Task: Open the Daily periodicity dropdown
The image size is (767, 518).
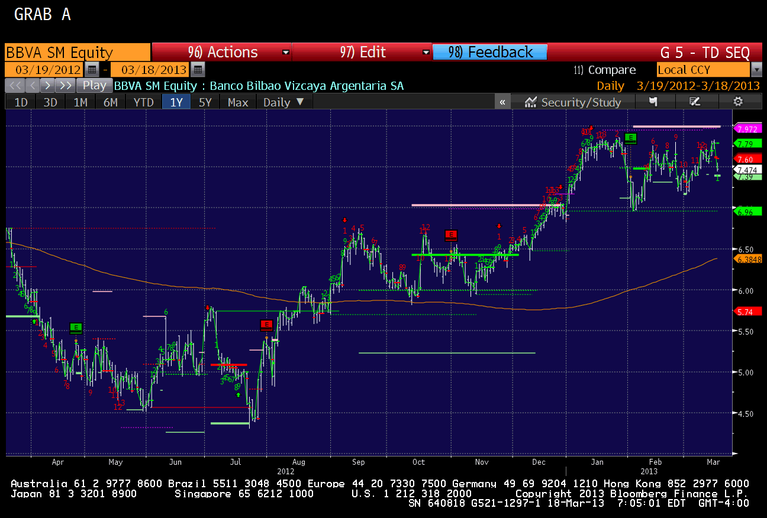Action: [x=284, y=102]
